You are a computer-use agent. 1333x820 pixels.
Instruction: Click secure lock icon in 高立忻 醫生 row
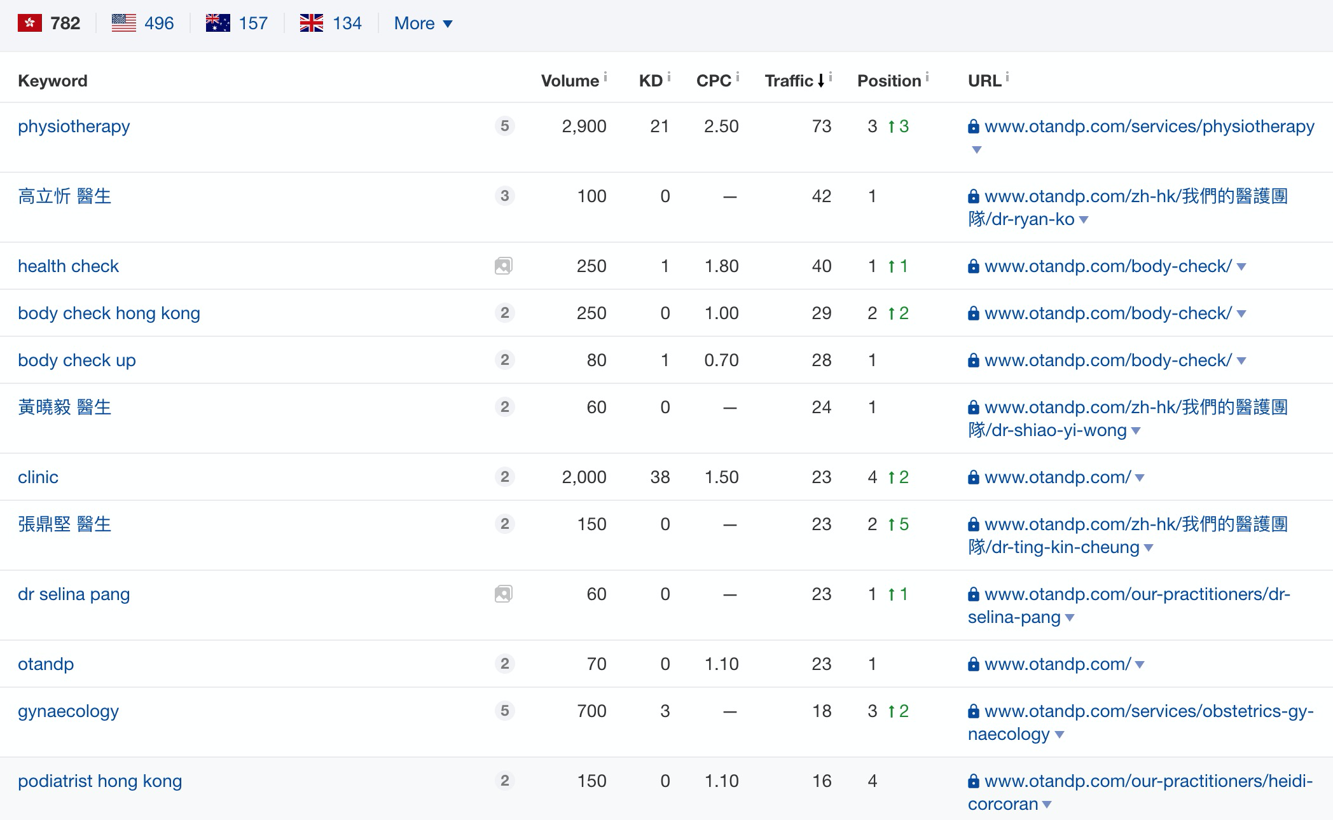click(x=974, y=196)
